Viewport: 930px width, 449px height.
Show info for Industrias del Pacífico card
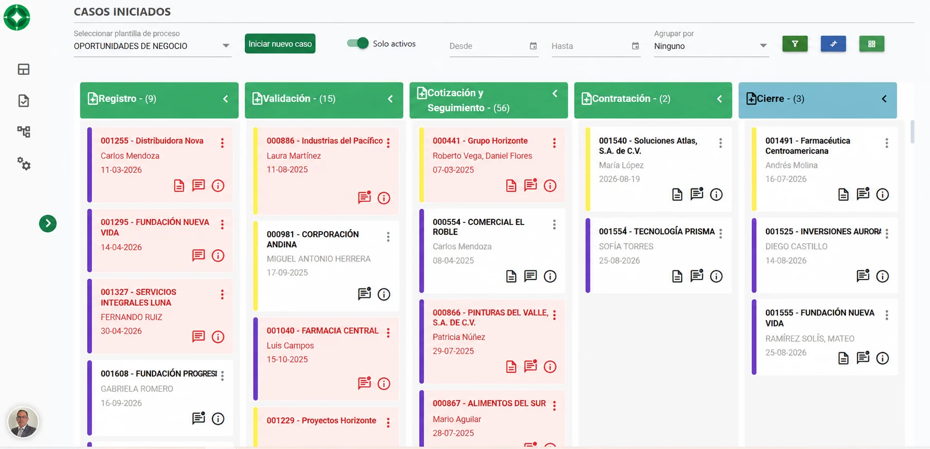(384, 198)
